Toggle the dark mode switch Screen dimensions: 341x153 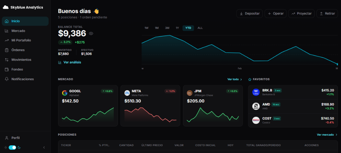tap(12, 148)
